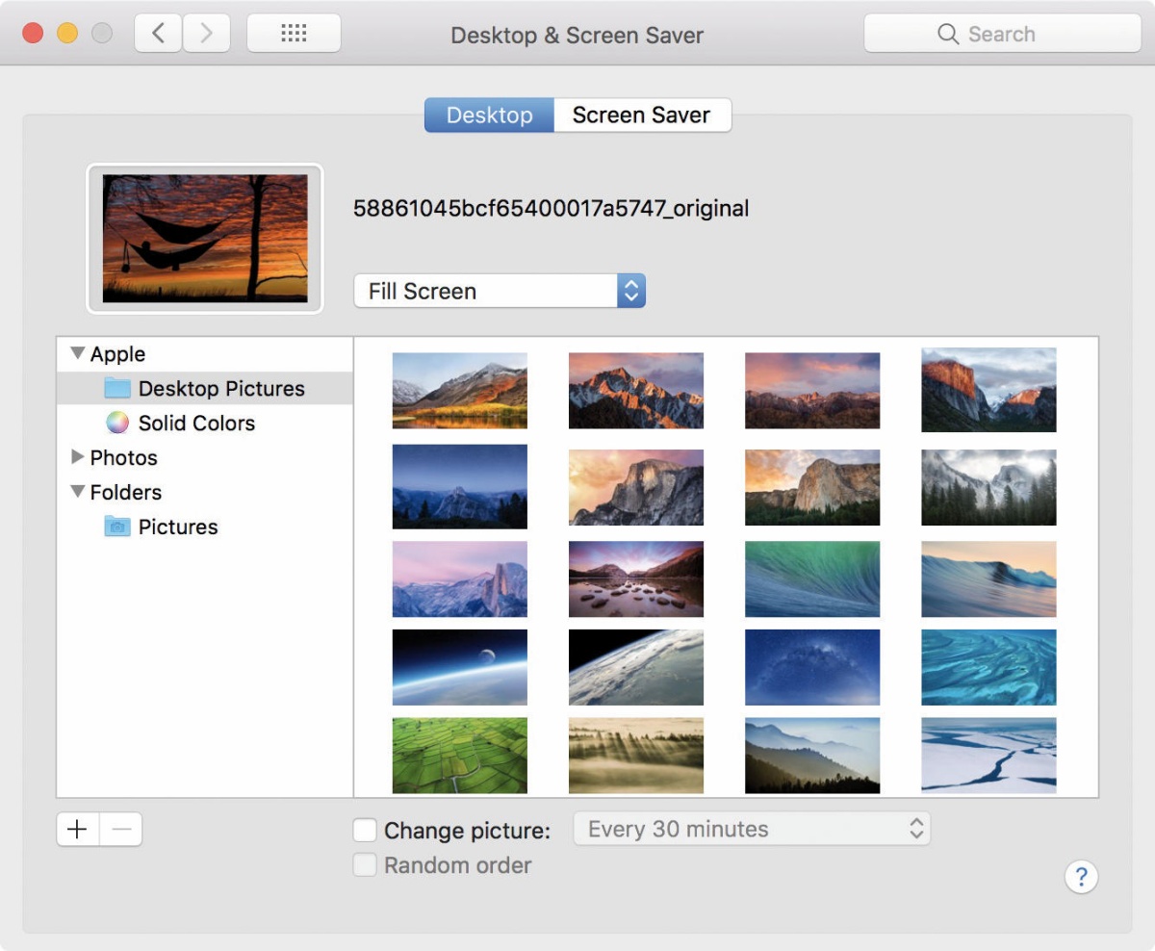This screenshot has width=1155, height=951.
Task: Choose the green farm fields aerial wallpaper
Action: click(460, 756)
